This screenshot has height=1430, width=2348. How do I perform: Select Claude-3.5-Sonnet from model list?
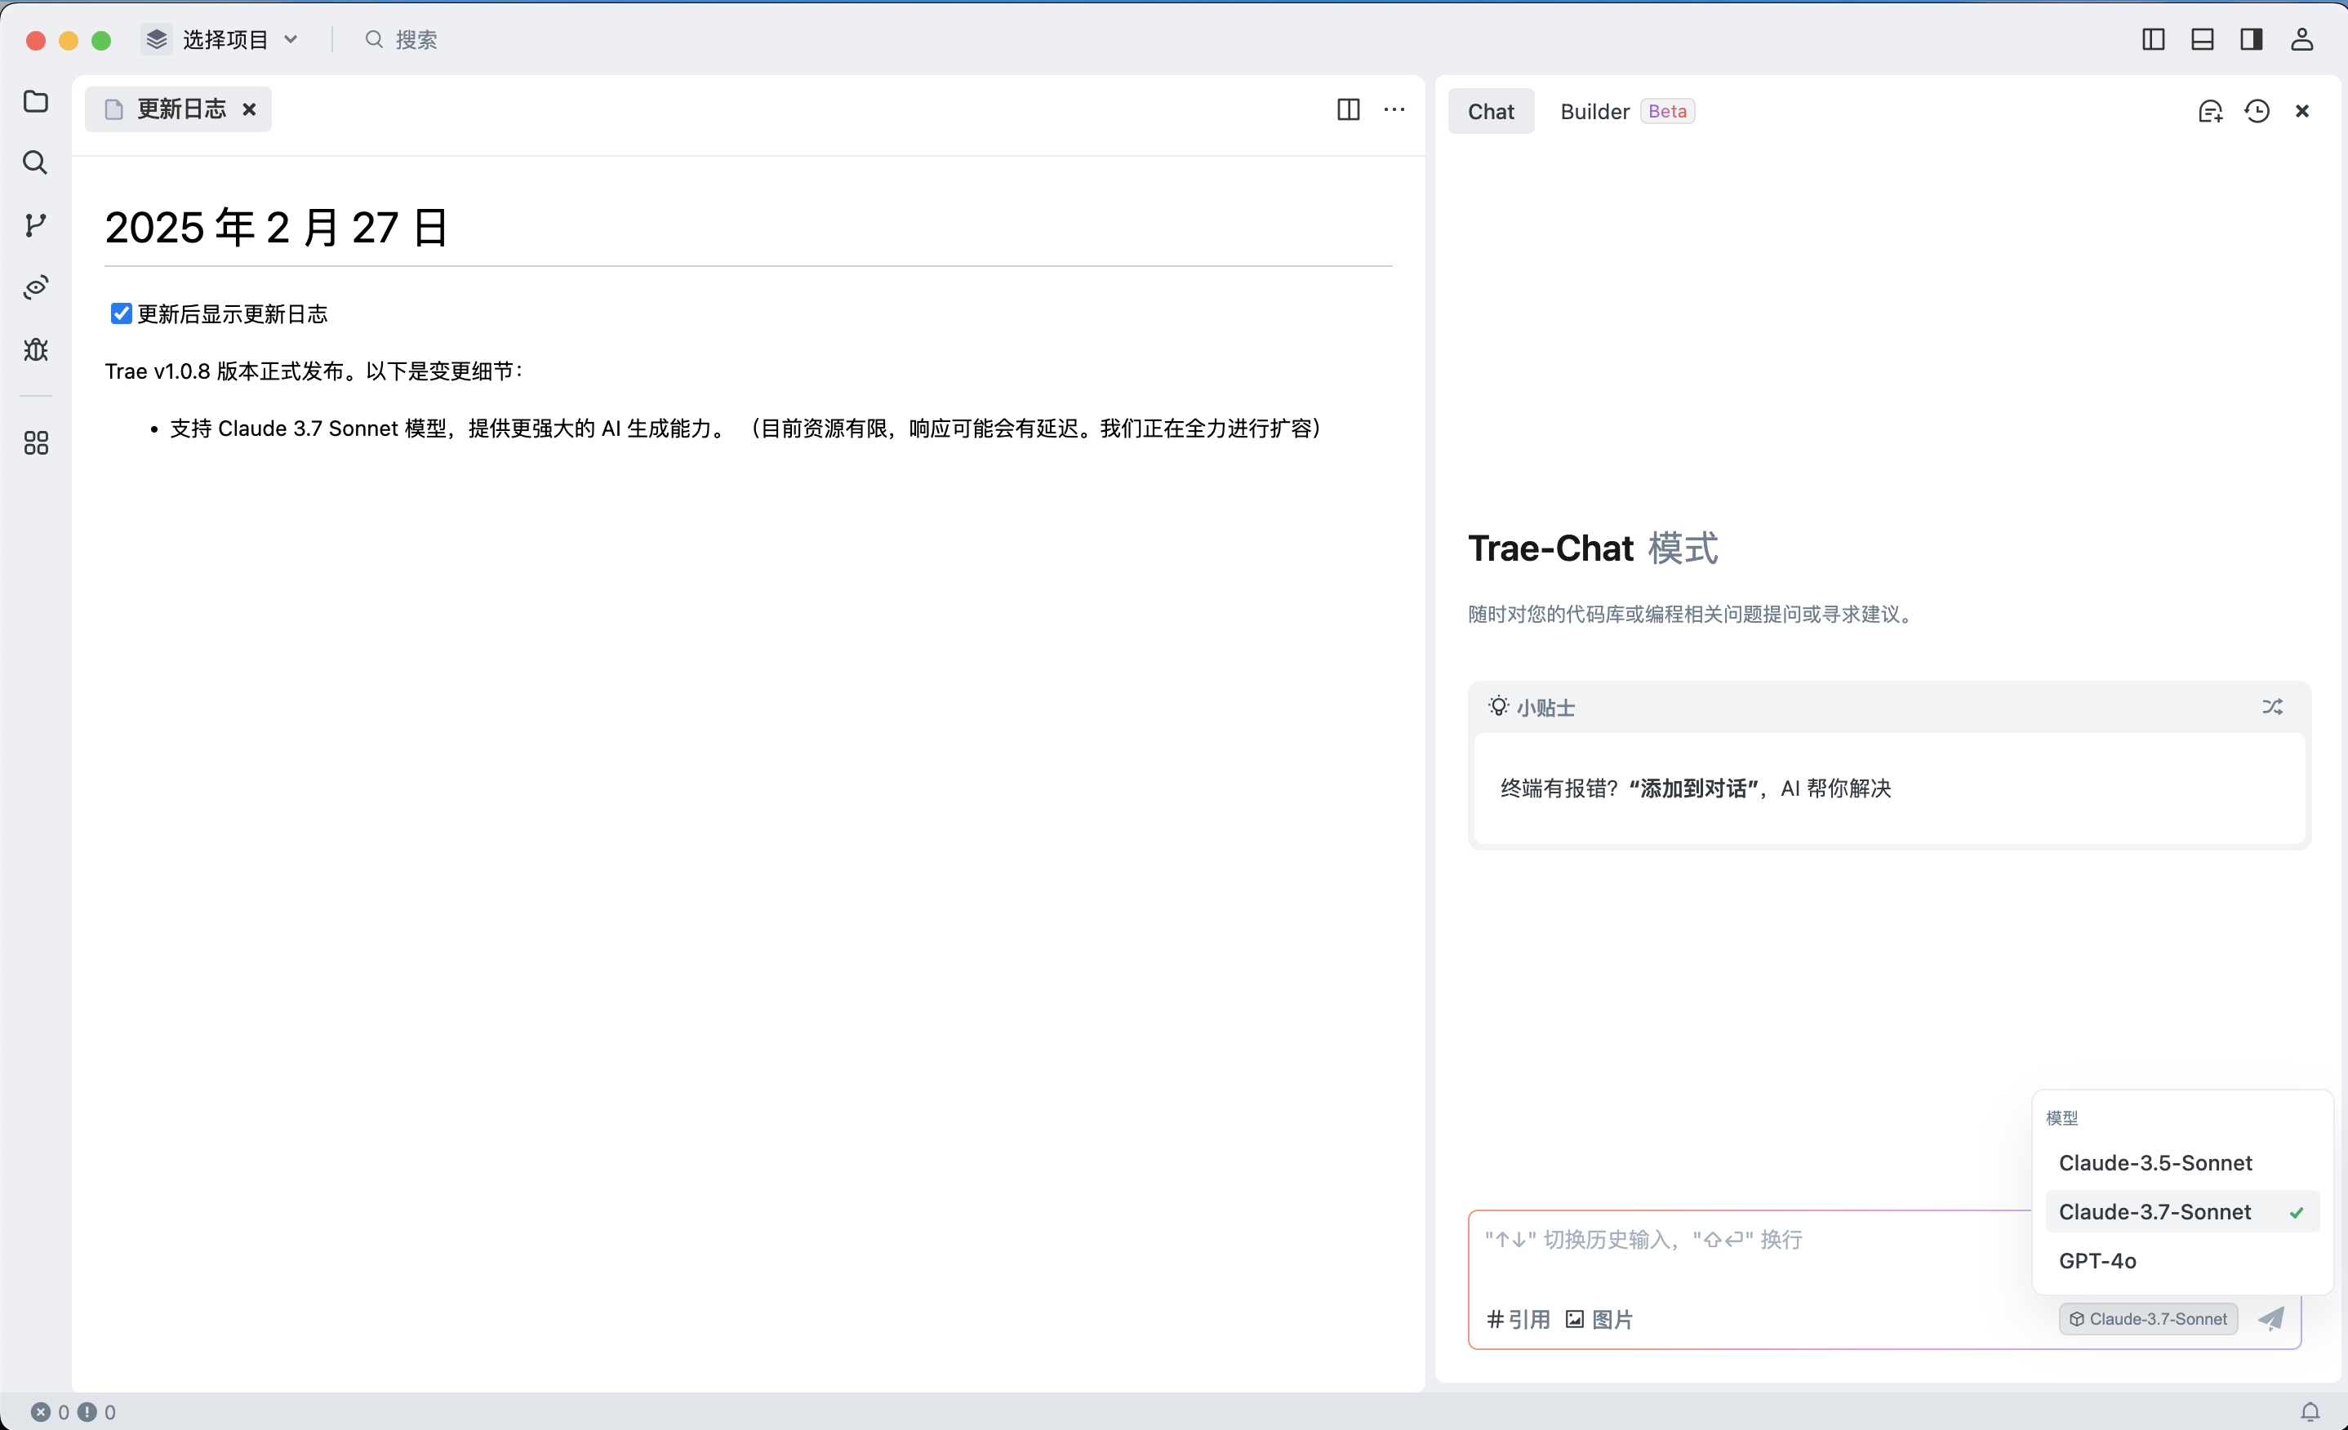point(2155,1162)
